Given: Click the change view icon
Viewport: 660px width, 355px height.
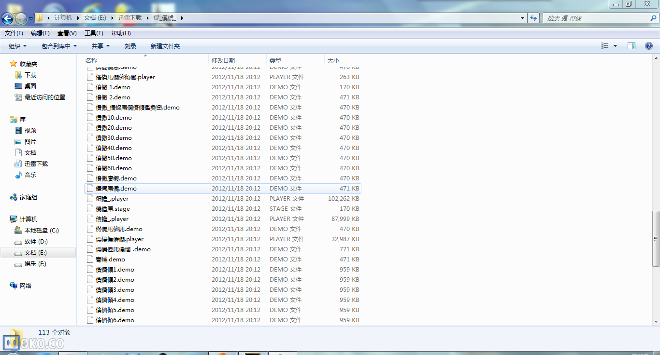Looking at the screenshot, I should (x=605, y=46).
